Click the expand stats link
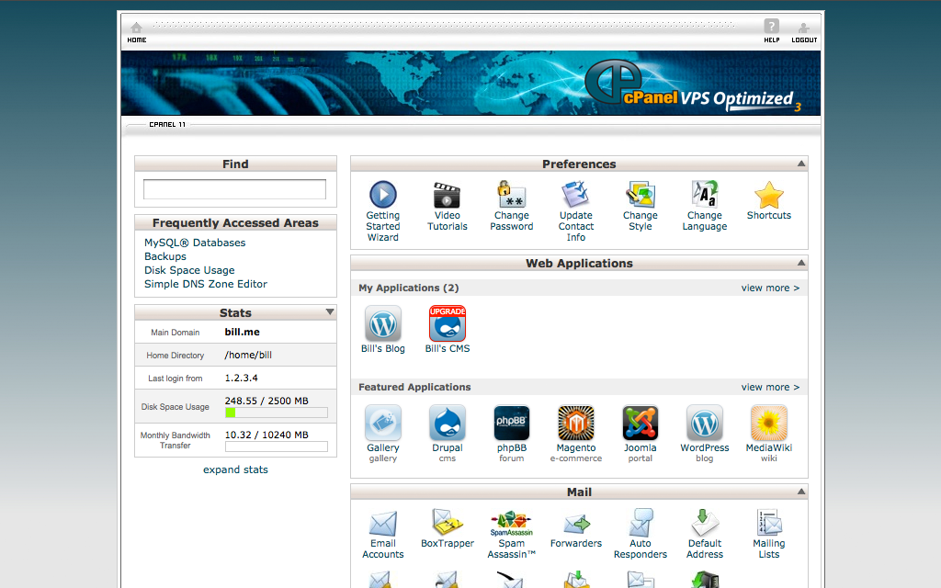This screenshot has height=588, width=941. [235, 469]
